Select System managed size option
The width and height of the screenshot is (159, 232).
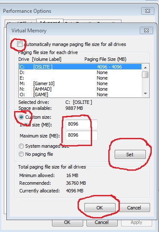tap(21, 146)
